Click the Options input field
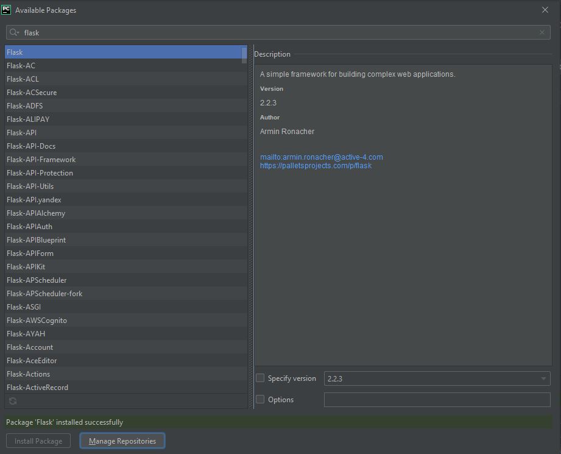The width and height of the screenshot is (561, 454). pos(436,399)
